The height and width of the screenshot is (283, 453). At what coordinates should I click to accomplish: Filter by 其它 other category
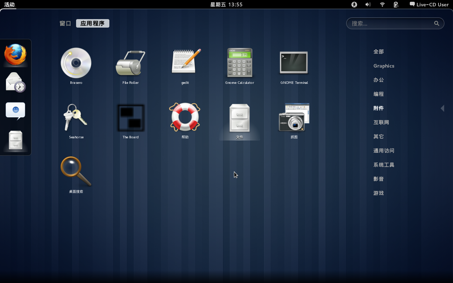[378, 137]
